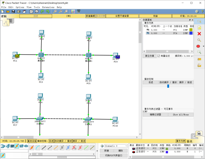Select the red ellipse draw tool
This screenshot has width=205, height=159.
pos(198,46)
